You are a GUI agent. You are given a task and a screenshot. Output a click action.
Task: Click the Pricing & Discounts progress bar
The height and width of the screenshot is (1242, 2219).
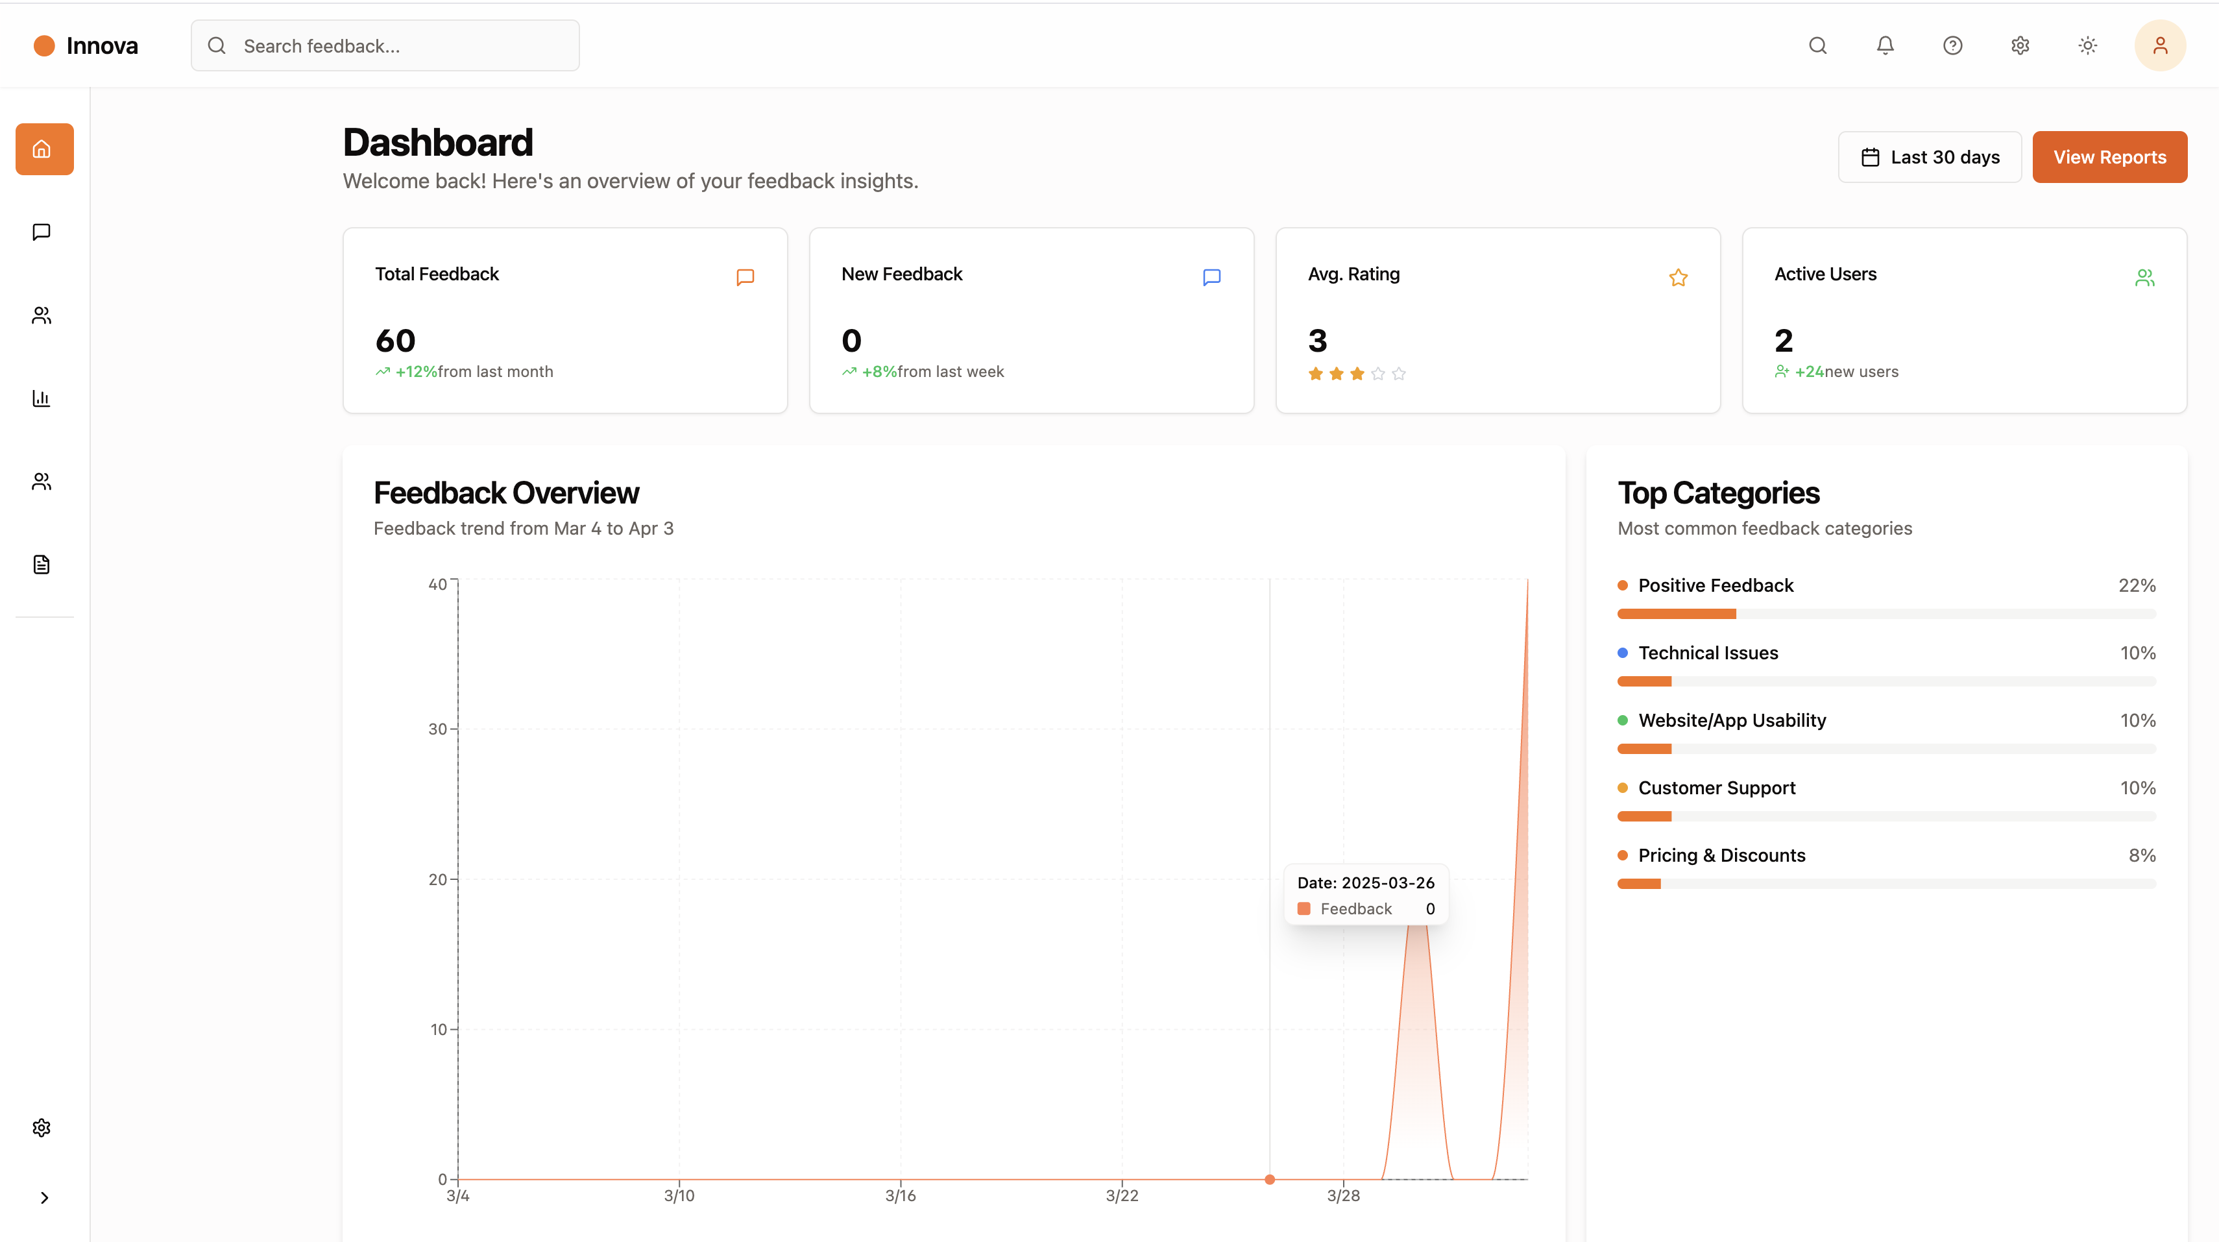tap(1886, 884)
